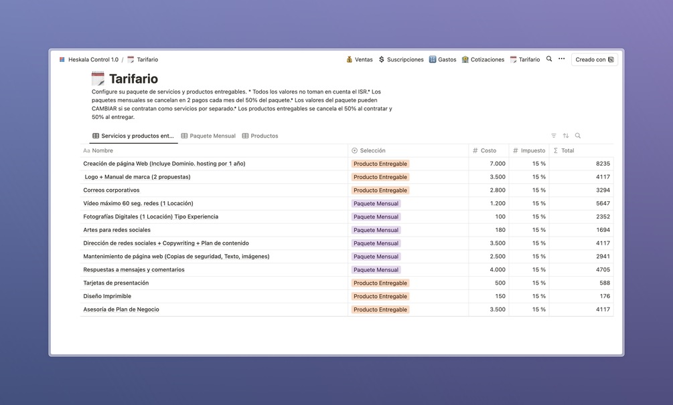Select the 15 % tax cell for Diseño Imprimible
This screenshot has height=405, width=673.
tap(529, 297)
